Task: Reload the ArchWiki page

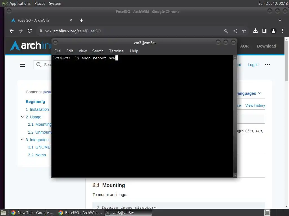Action: click(x=29, y=31)
